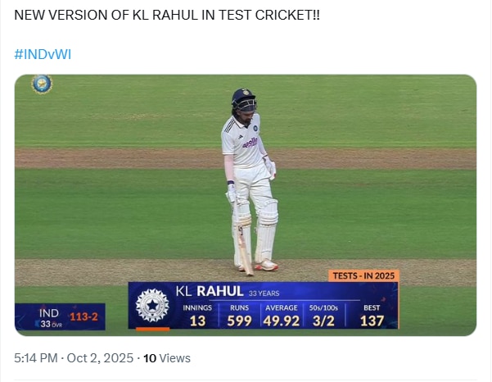492x382 pixels.
Task: Select the Innings 13 stat
Action: click(x=197, y=316)
